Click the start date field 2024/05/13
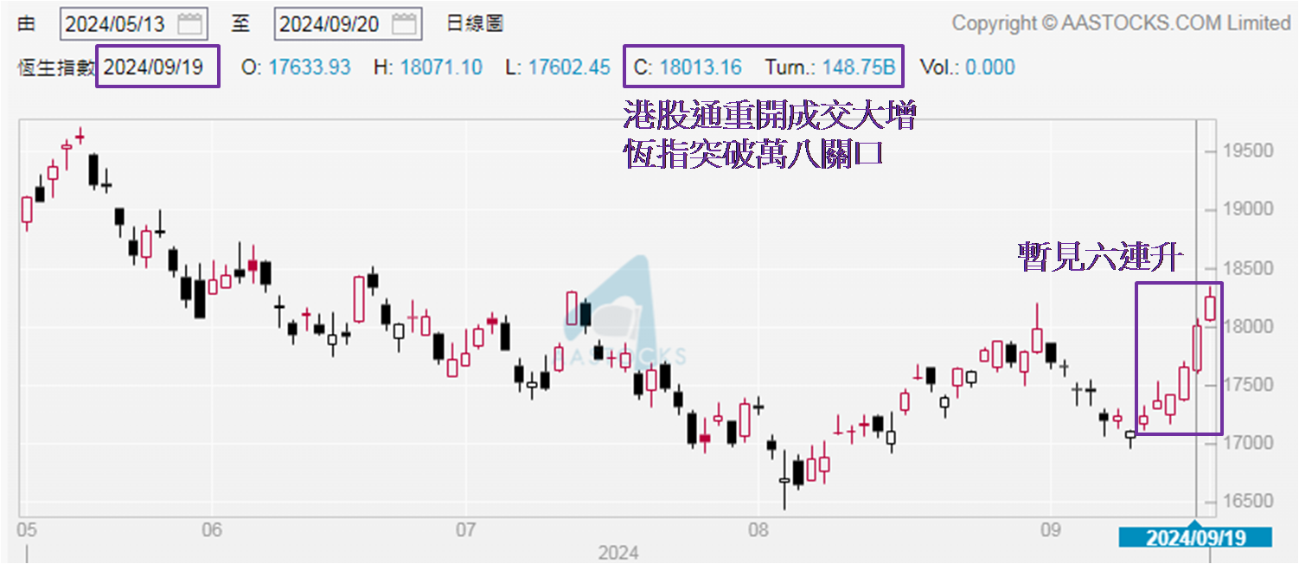Viewport: 1299px width, 564px height. pyautogui.click(x=116, y=23)
